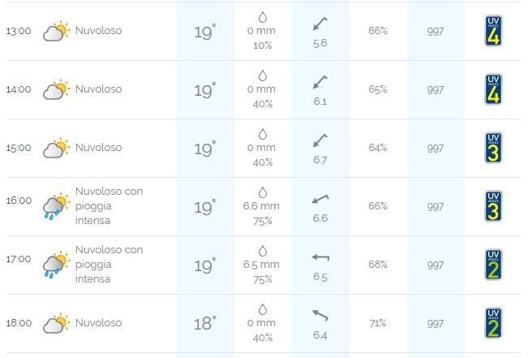This screenshot has width=532, height=358.
Task: Click the 6.5 mm rainfall value at 17:00
Action: [x=262, y=265]
